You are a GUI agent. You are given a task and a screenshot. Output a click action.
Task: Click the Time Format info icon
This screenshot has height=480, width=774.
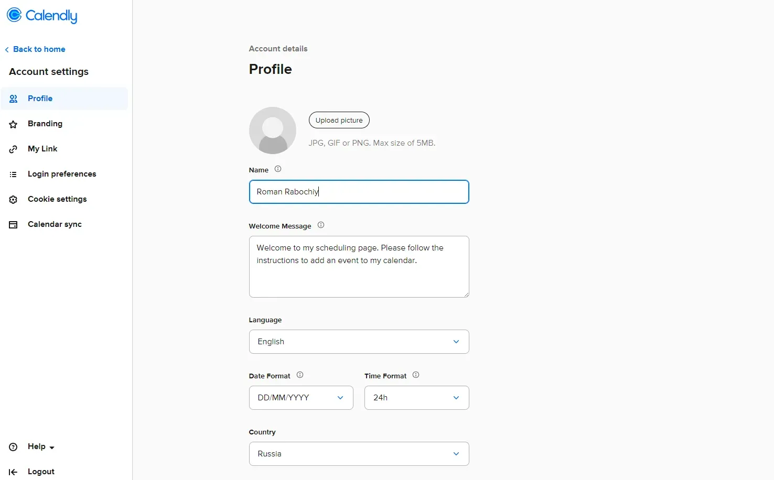tap(416, 375)
